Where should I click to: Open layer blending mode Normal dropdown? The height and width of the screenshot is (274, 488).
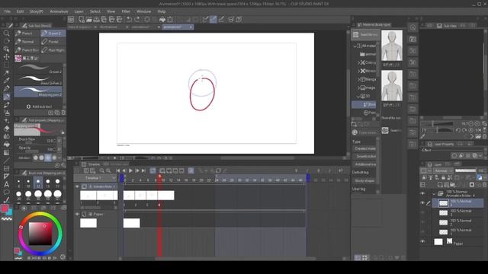[444, 170]
